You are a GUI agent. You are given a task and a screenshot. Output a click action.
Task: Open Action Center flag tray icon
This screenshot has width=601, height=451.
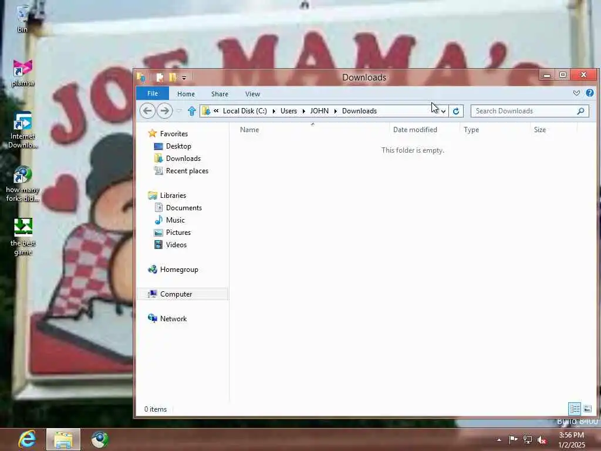point(513,439)
